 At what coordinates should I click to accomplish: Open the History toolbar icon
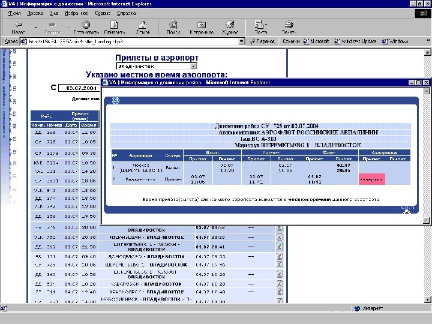[x=229, y=25]
